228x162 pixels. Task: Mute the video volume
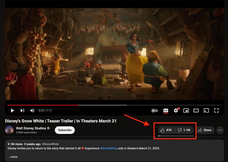(x=32, y=111)
